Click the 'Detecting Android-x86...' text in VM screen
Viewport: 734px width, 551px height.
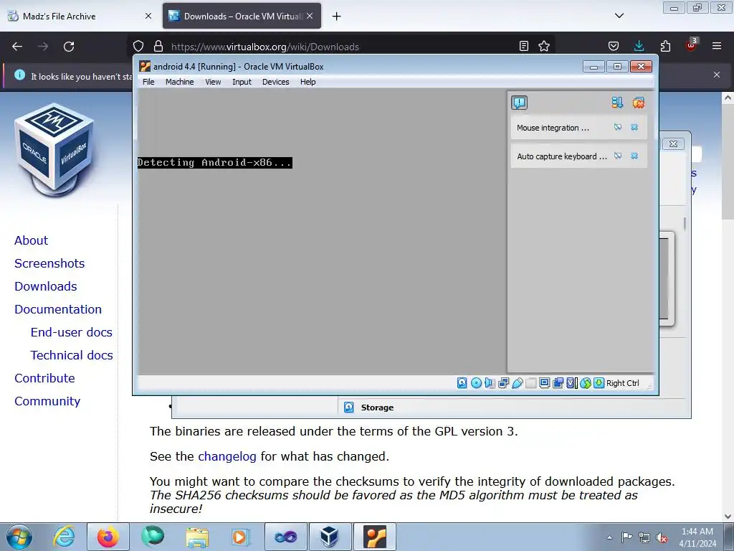coord(215,163)
